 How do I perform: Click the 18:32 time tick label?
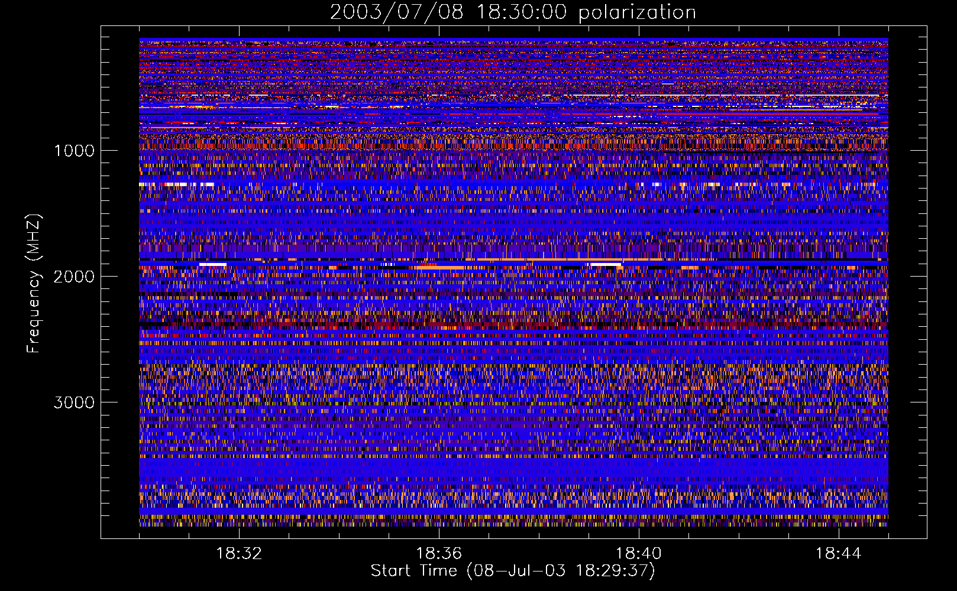[x=239, y=554]
